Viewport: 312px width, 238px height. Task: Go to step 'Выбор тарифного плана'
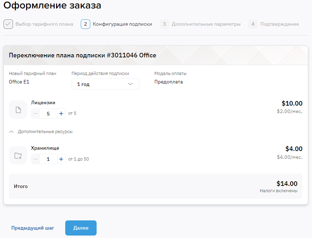(x=44, y=24)
